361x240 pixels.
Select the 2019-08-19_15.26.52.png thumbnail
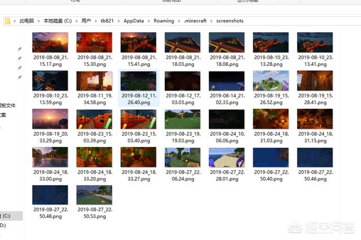(271, 81)
